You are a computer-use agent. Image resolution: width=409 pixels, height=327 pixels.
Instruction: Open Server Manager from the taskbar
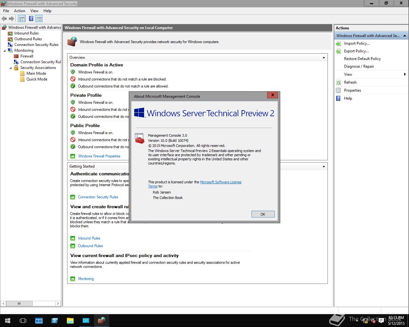[39, 320]
